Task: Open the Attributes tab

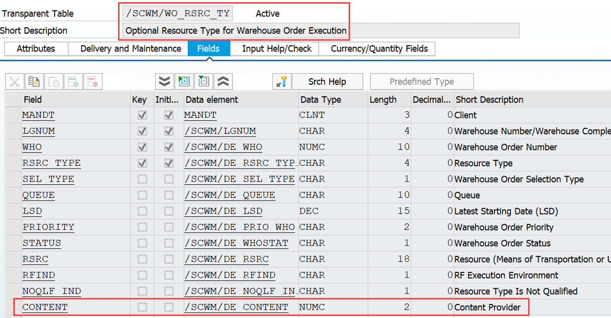Action: 36,49
